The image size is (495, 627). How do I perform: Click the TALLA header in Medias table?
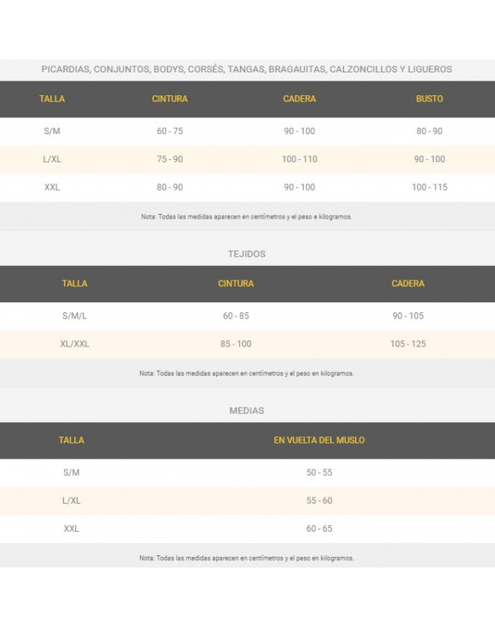(x=72, y=440)
